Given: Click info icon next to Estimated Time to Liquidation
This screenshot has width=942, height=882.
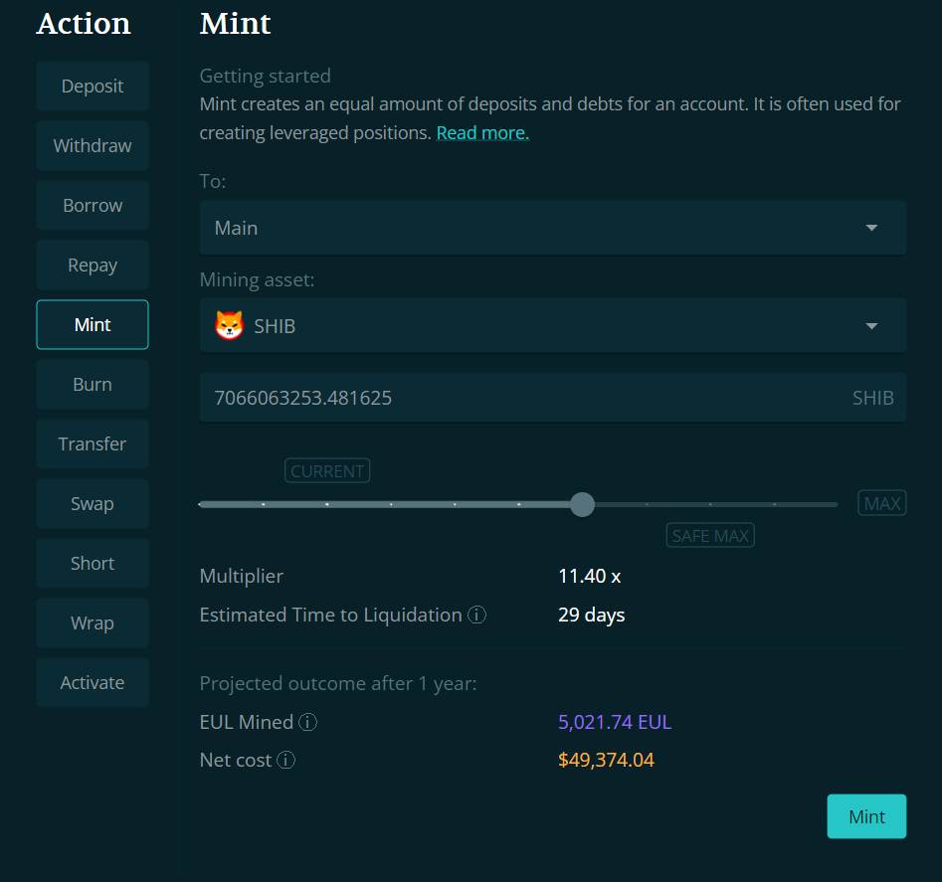Looking at the screenshot, I should click(x=477, y=616).
